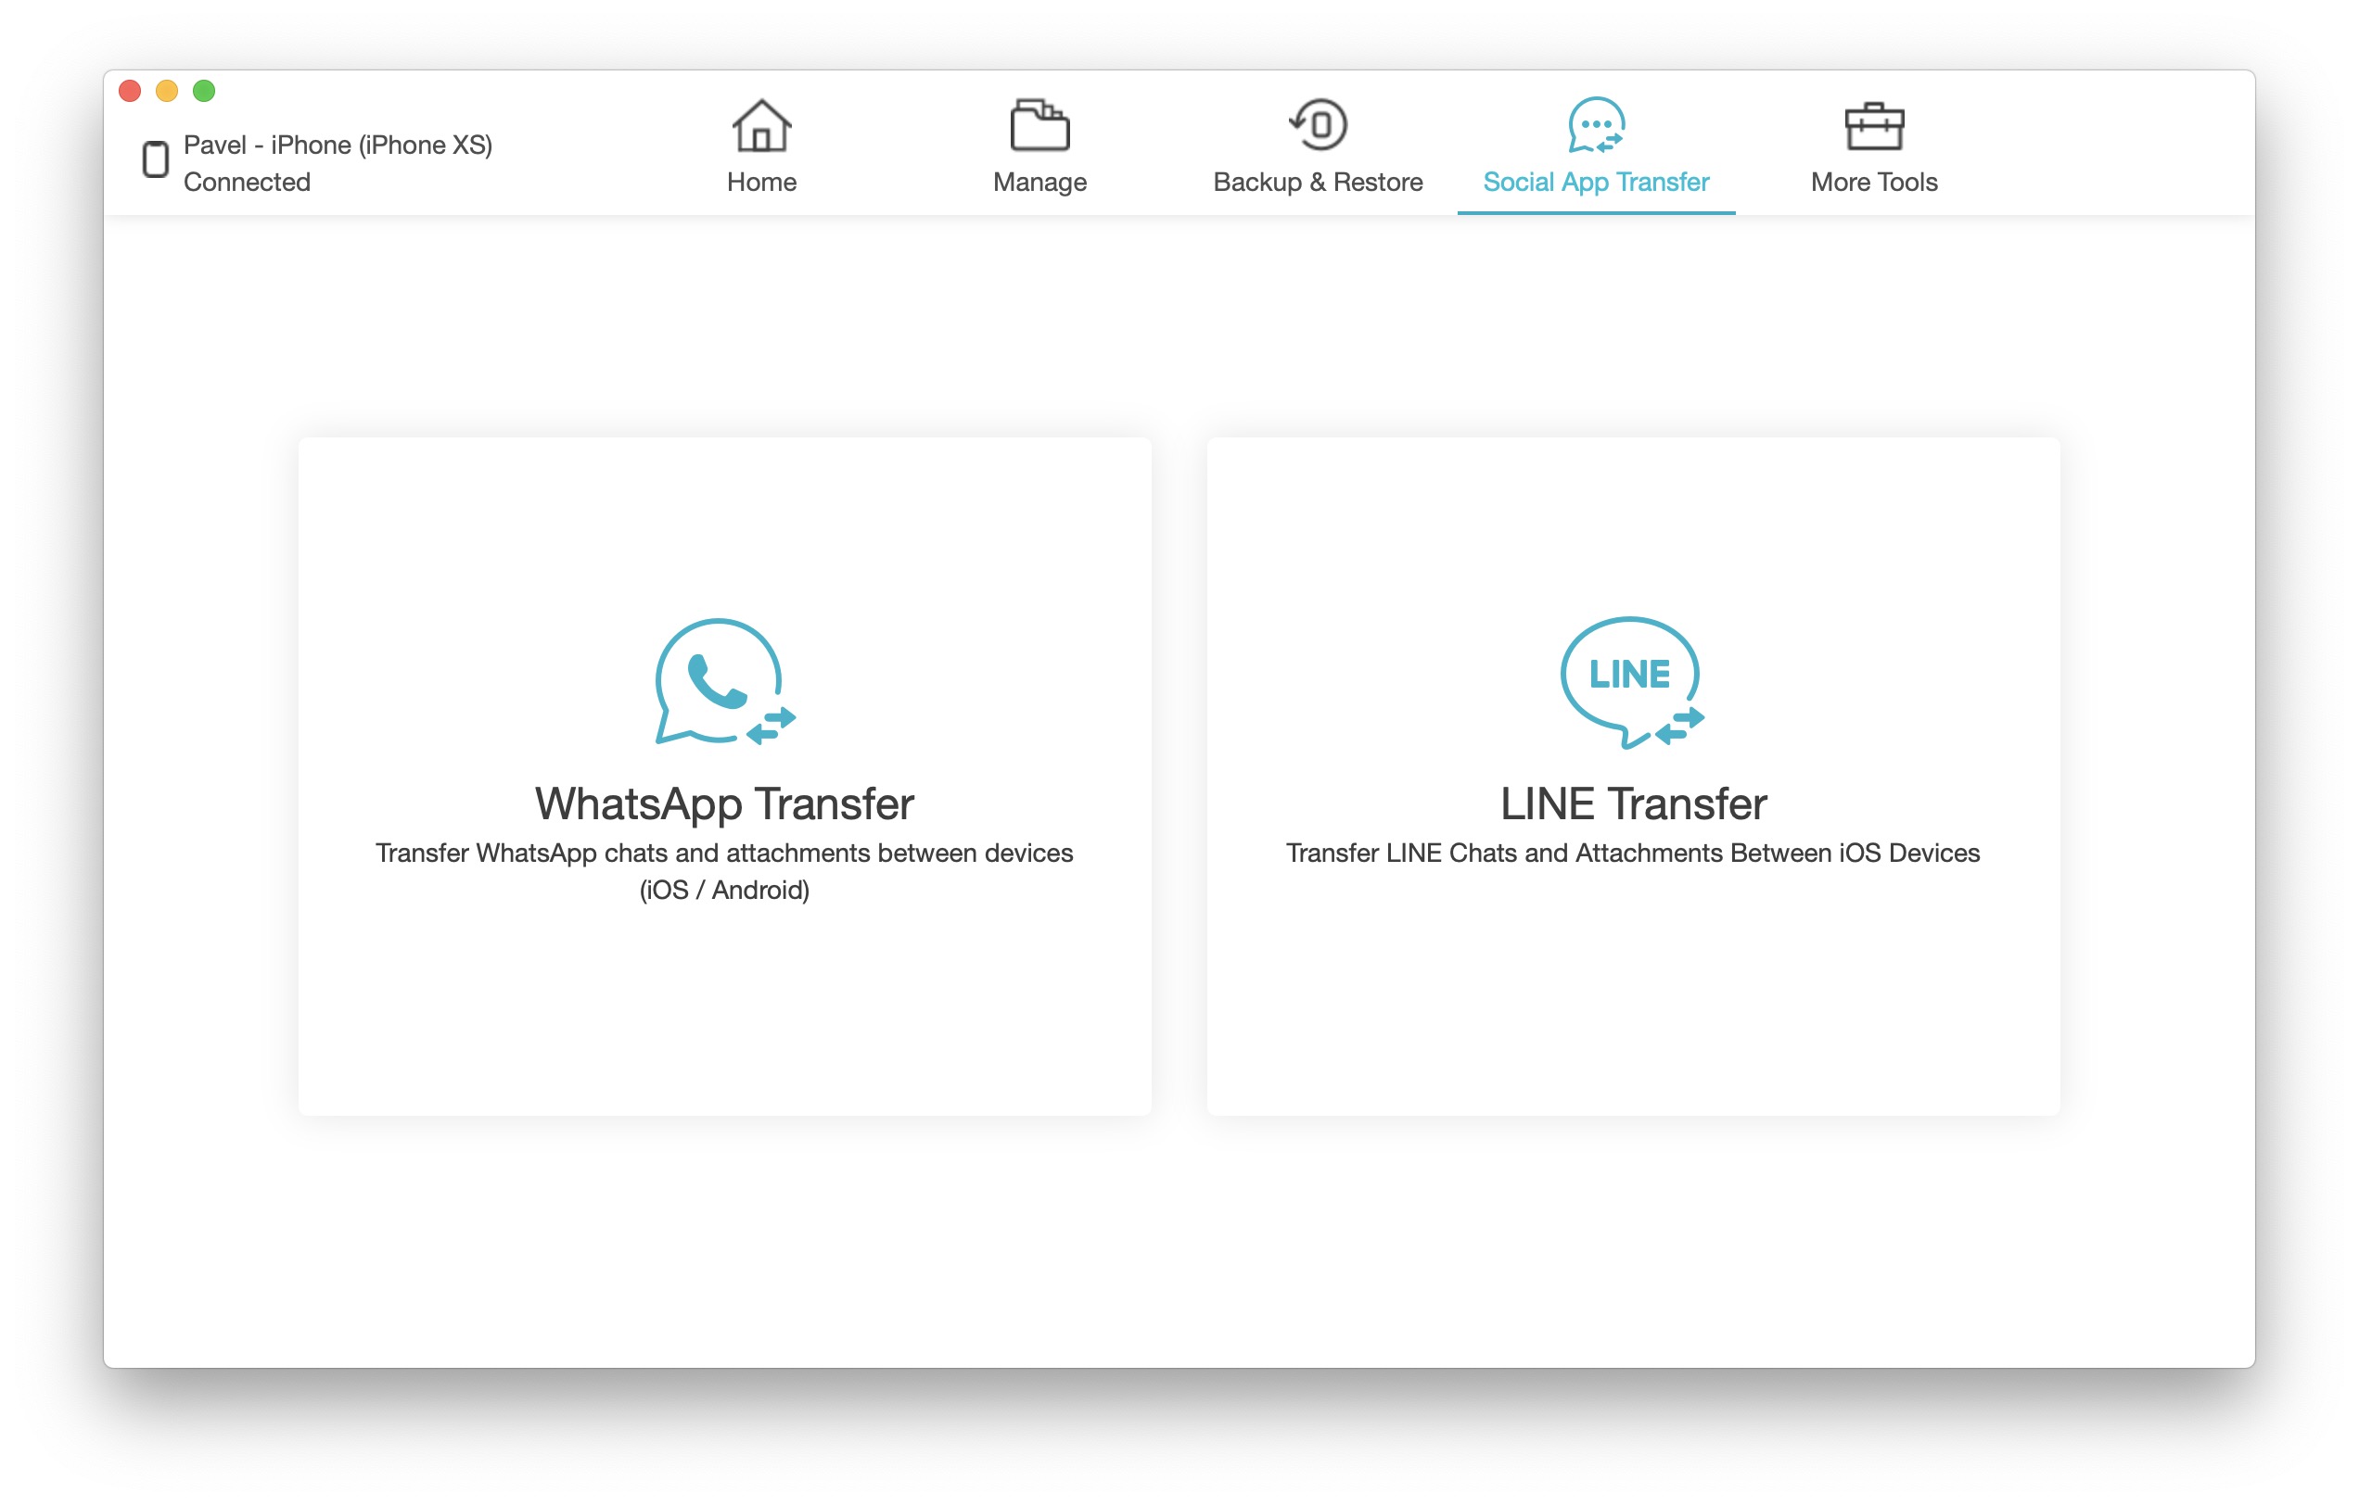Click the Manage folder icon

pyautogui.click(x=1039, y=125)
